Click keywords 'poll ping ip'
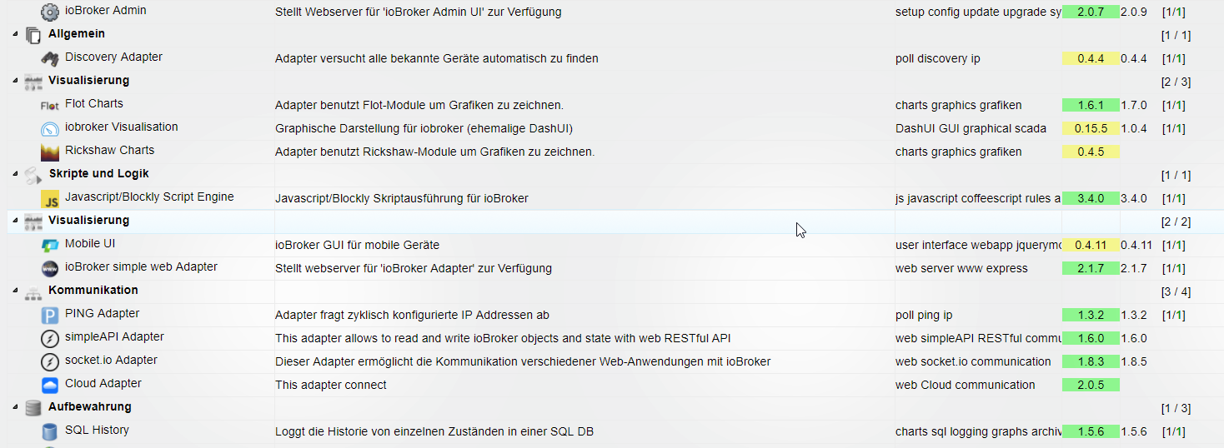Screen dimensions: 1224x448 (924, 315)
